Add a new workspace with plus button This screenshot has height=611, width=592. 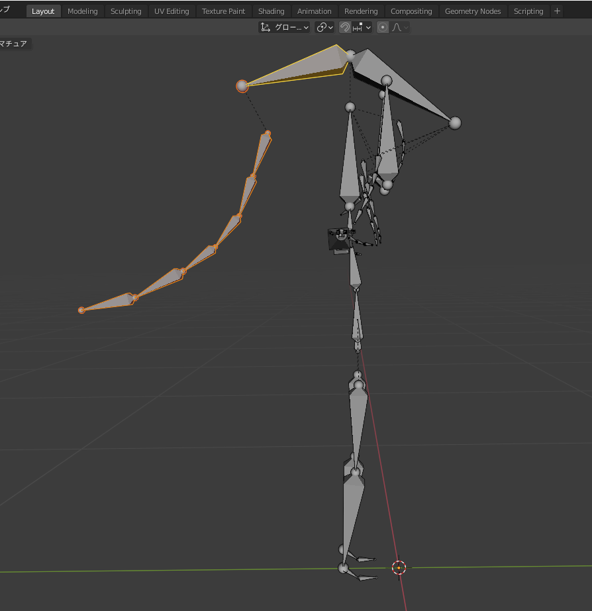(x=557, y=11)
